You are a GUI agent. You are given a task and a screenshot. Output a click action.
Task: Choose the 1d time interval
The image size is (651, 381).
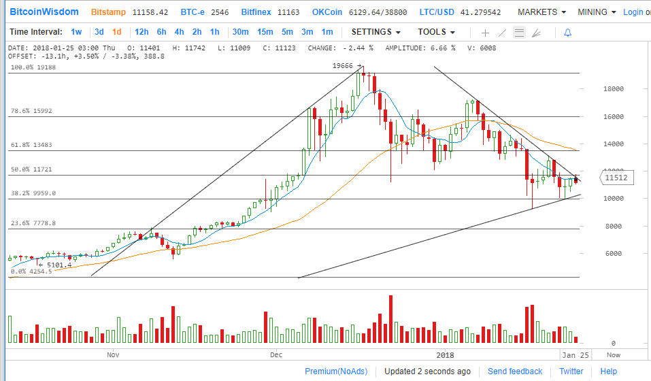(117, 32)
